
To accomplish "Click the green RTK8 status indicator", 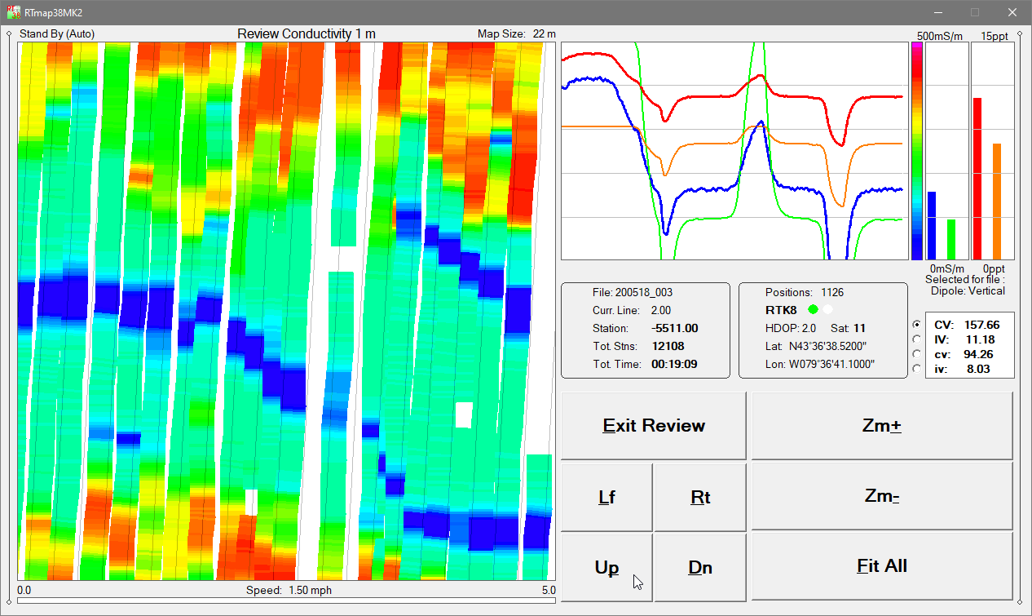I will [813, 310].
